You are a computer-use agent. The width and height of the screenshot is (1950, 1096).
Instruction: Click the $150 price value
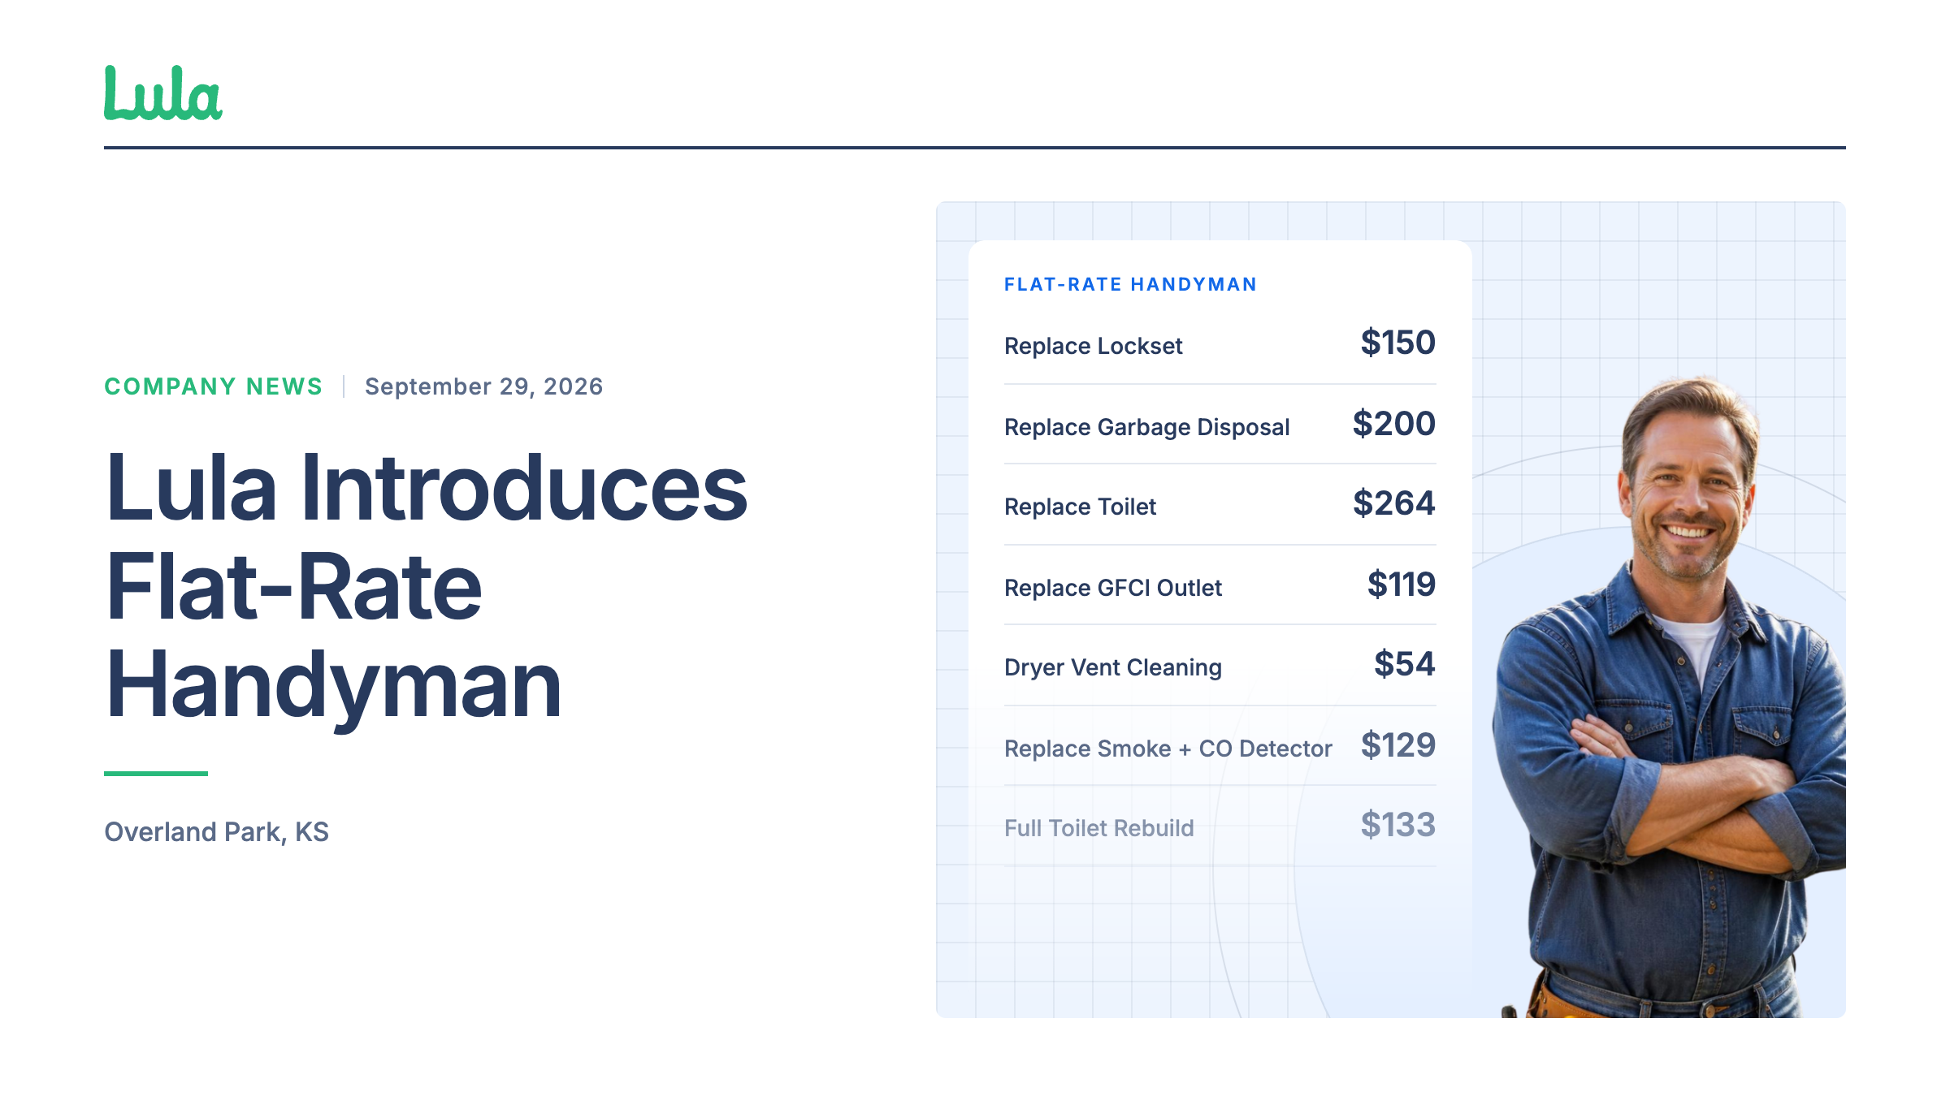click(x=1397, y=343)
